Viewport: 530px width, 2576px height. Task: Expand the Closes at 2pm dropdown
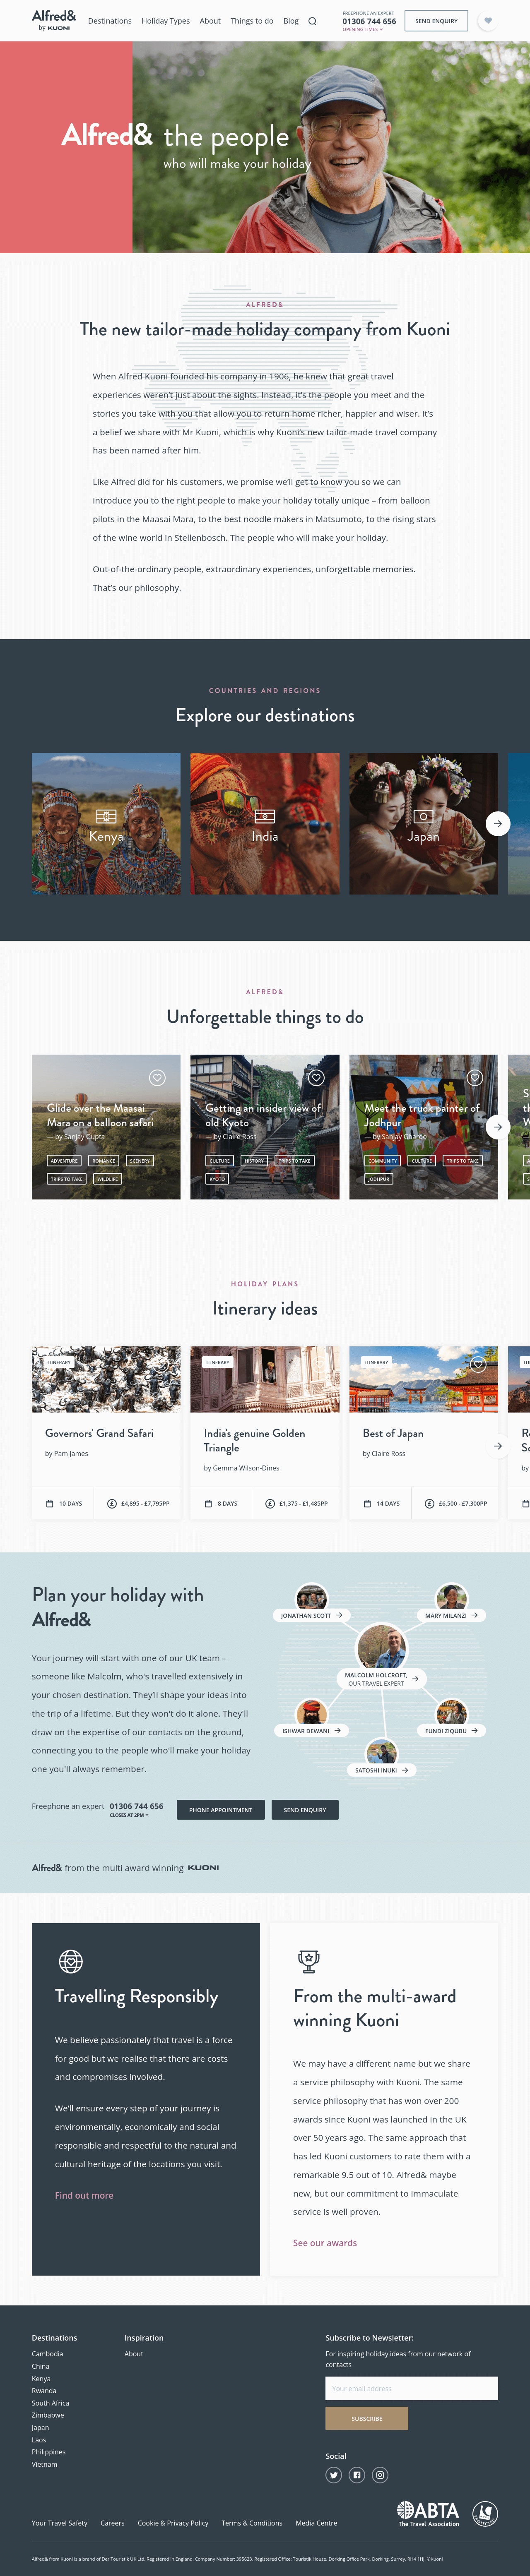point(129,1815)
